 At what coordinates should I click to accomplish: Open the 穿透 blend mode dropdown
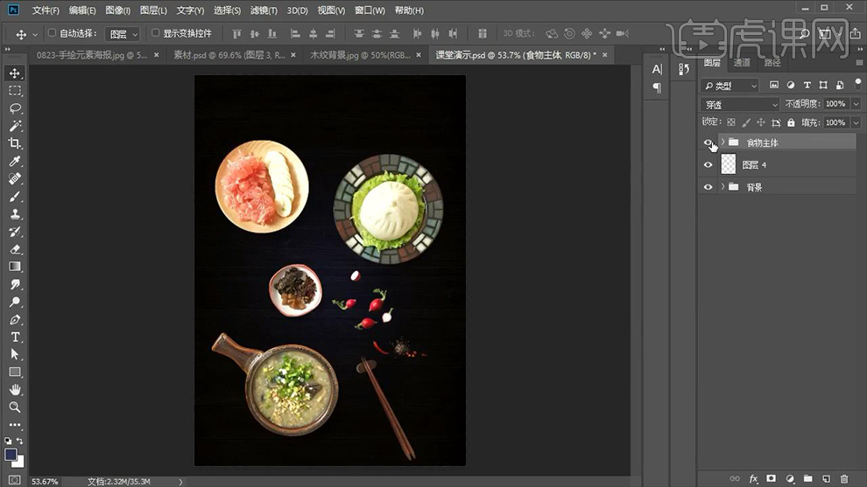click(x=741, y=105)
